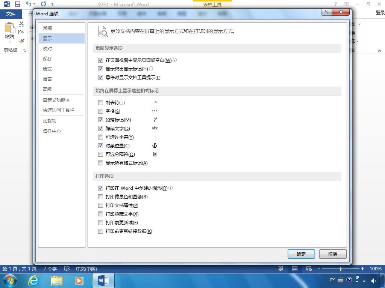The height and width of the screenshot is (288, 385).
Task: Click the Redo icon in title bar
Action: (x=44, y=4)
